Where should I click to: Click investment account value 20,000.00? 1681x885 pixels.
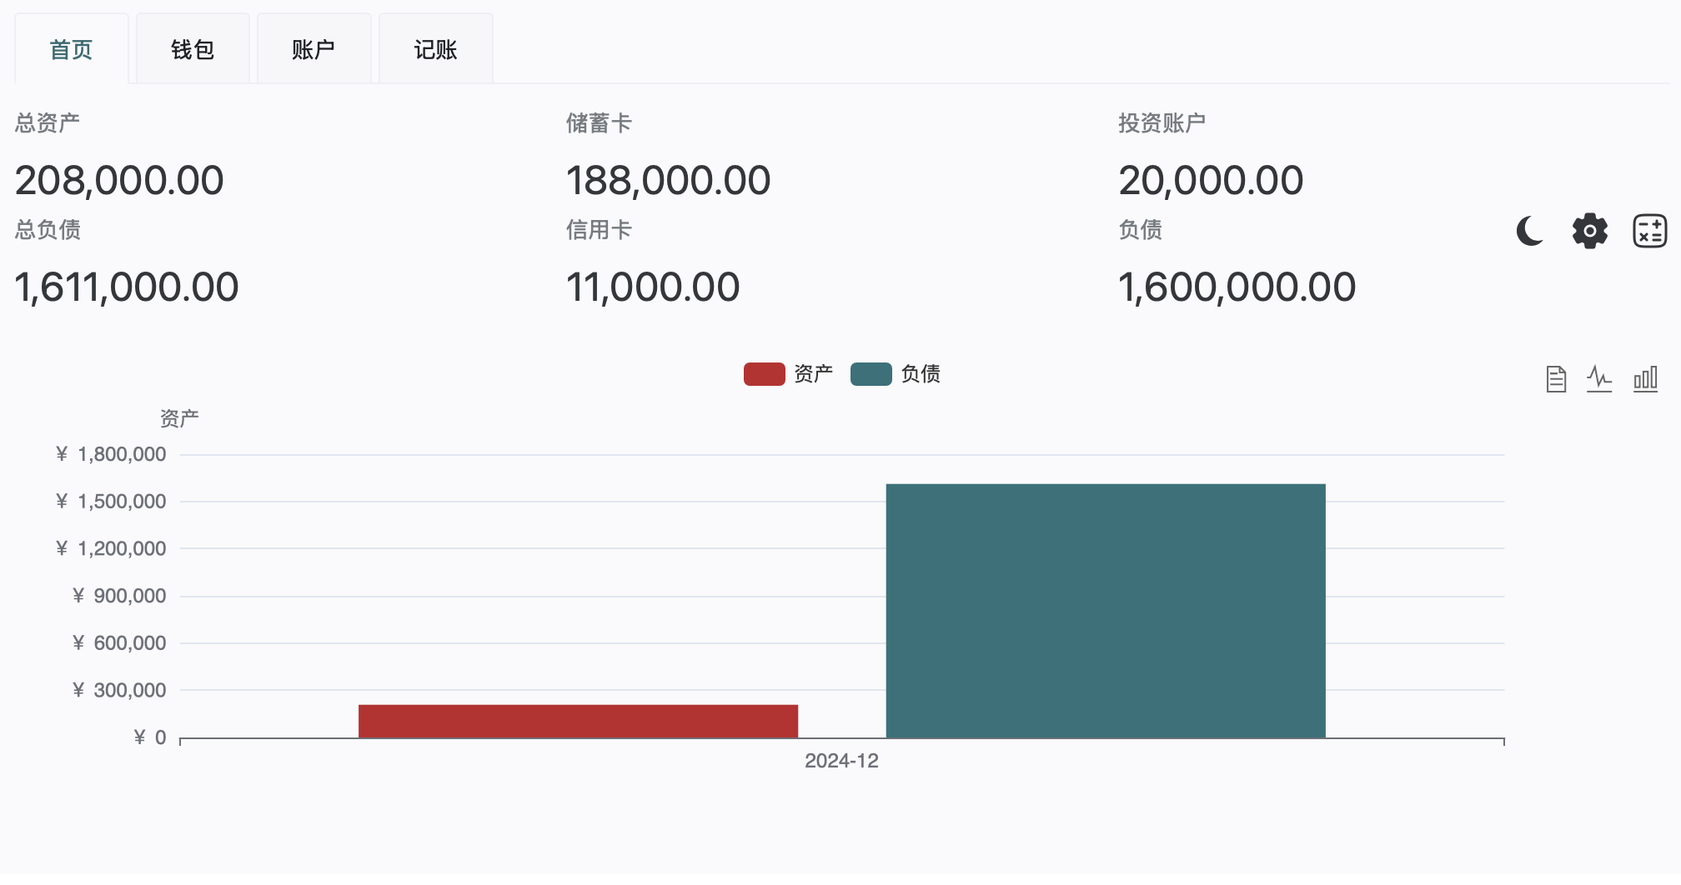point(1211,181)
